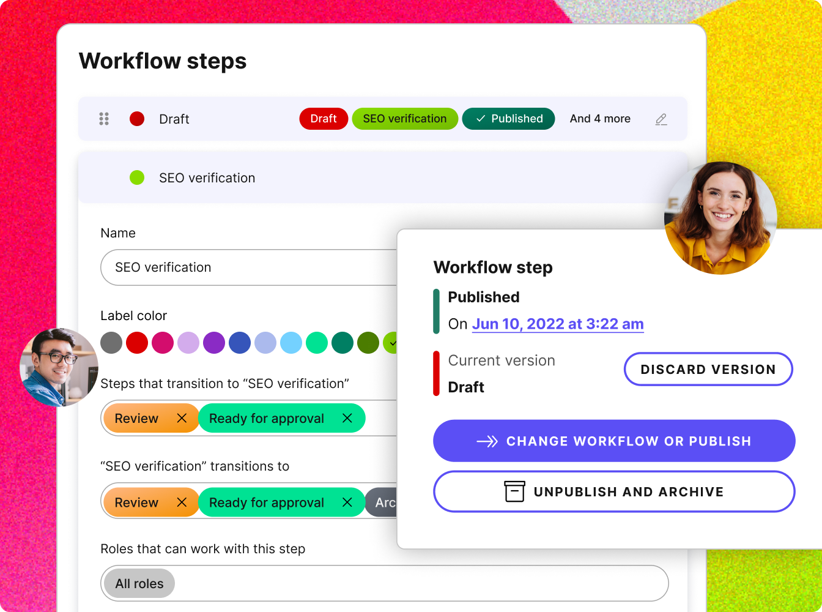This screenshot has height=612, width=822.
Task: Expand 'And 4 more' to show hidden badges
Action: [599, 119]
